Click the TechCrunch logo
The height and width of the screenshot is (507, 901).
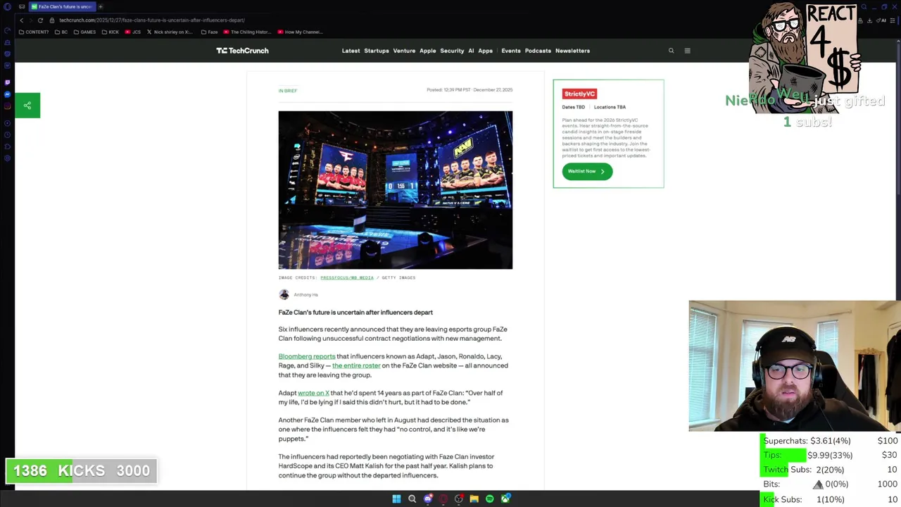tap(242, 51)
